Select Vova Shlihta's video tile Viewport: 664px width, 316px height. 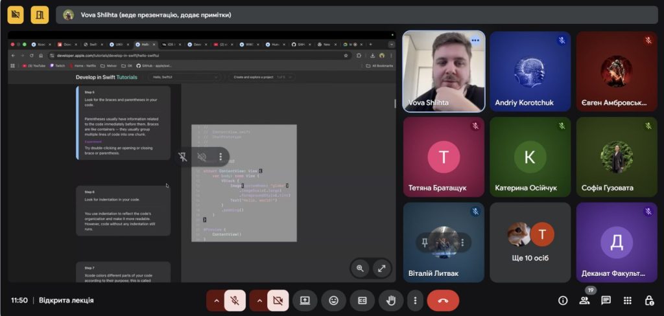tap(443, 71)
